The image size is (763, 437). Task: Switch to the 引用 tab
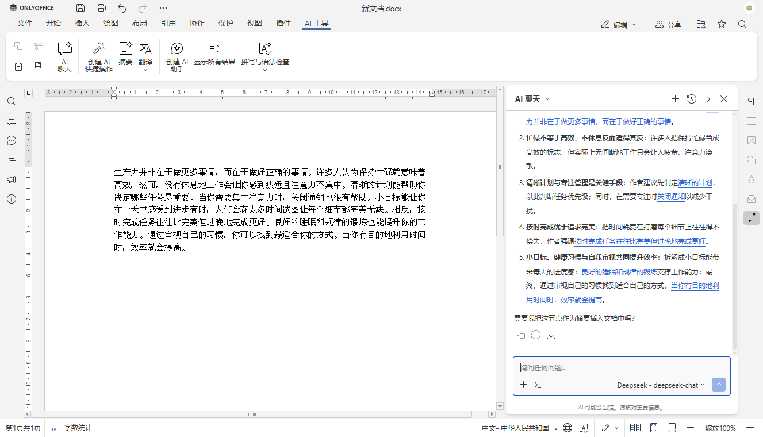coord(168,23)
